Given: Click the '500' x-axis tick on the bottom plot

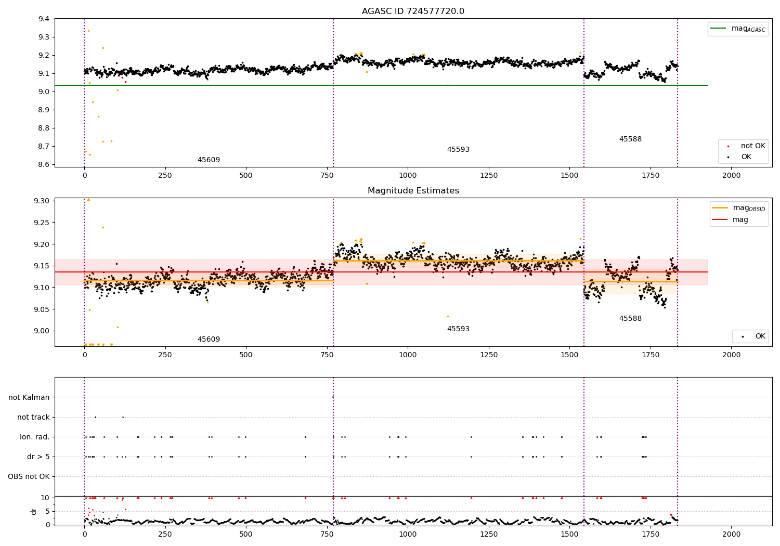Looking at the screenshot, I should 246,535.
